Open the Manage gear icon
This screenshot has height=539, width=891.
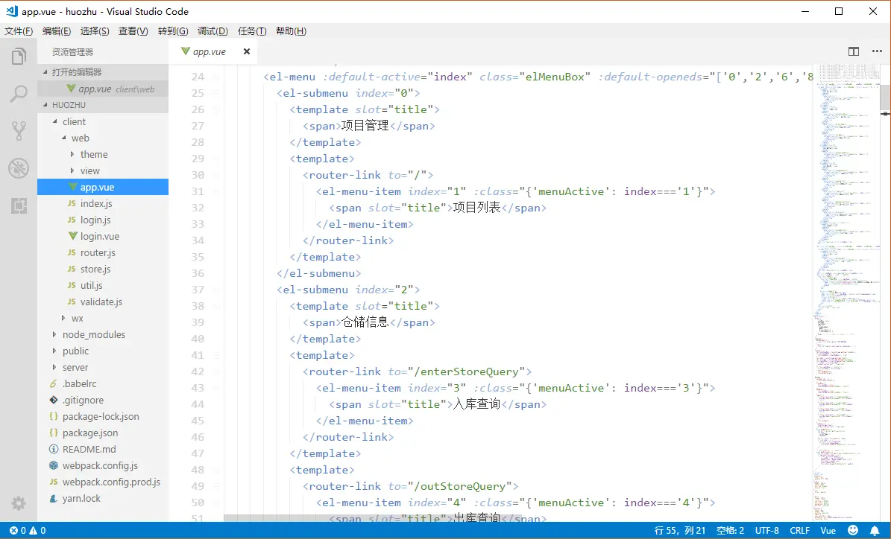click(19, 503)
